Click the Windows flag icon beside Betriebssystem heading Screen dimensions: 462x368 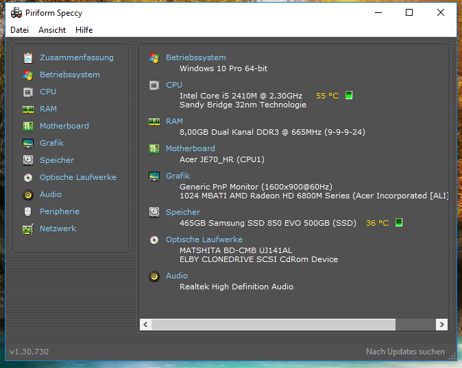(154, 58)
